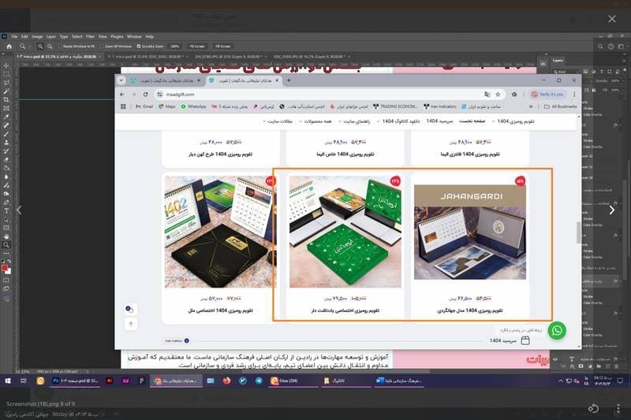This screenshot has width=631, height=420.
Task: Open the 'صفحه نخست' home link
Action: pyautogui.click(x=472, y=121)
